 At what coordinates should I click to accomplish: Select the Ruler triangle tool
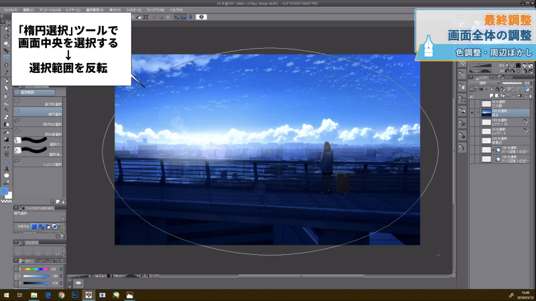[6, 161]
